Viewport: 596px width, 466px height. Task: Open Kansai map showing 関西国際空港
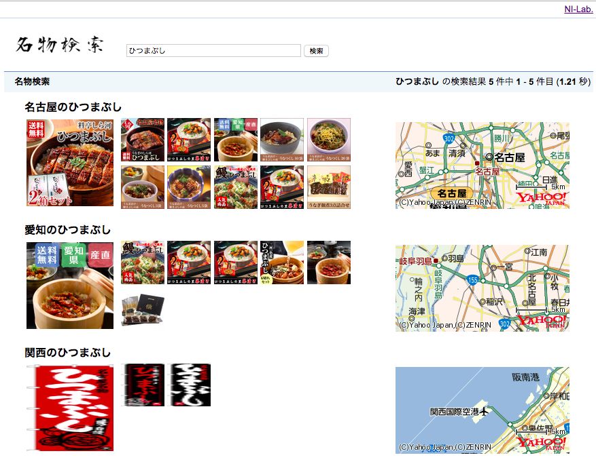coord(483,410)
